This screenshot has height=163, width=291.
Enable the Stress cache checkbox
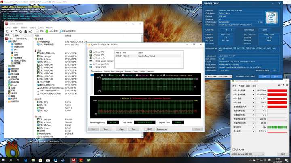[94, 58]
